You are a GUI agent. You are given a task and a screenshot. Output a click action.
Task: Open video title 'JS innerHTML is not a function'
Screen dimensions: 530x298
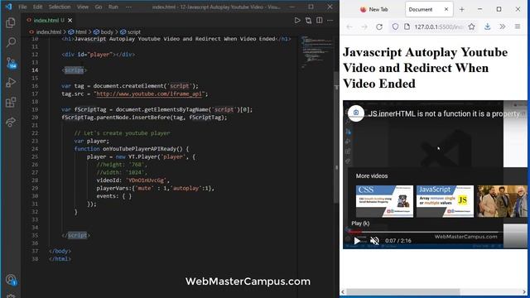pyautogui.click(x=444, y=114)
